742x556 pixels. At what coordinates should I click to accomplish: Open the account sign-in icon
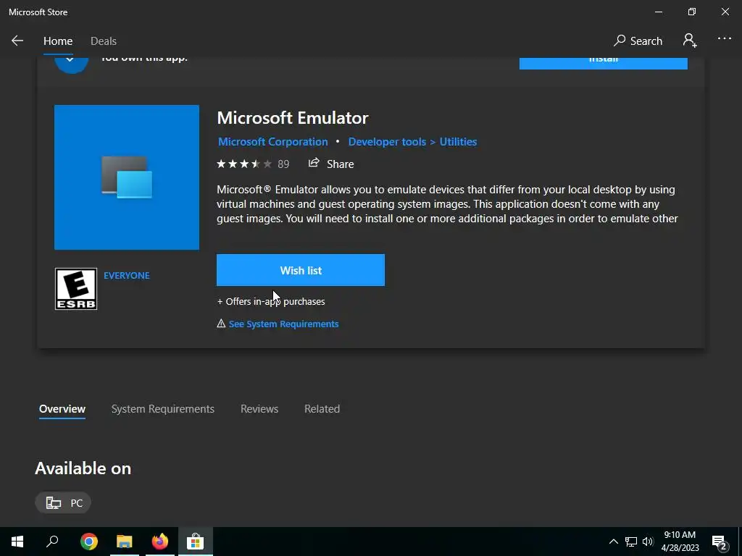pyautogui.click(x=690, y=41)
